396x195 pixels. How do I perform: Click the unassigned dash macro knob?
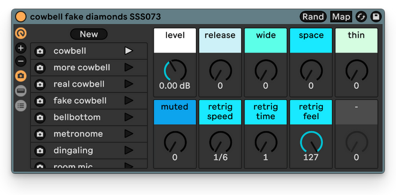pos(356,143)
